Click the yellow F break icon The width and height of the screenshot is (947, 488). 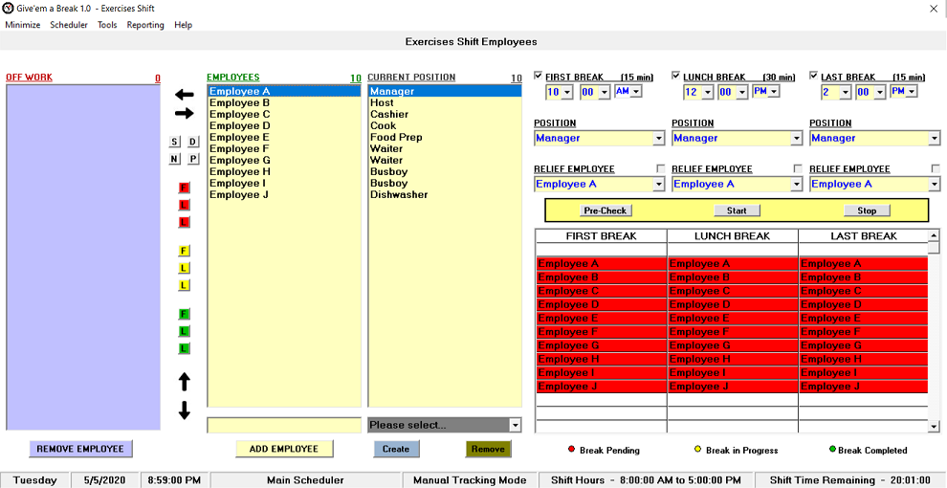point(185,251)
